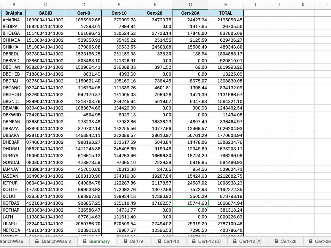Select TOTAL value 1066874.94
The image size is (331, 248).
226,203
